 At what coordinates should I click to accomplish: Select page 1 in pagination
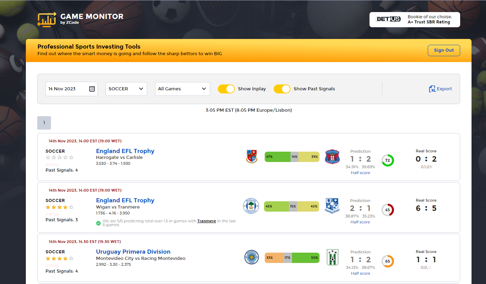44,123
